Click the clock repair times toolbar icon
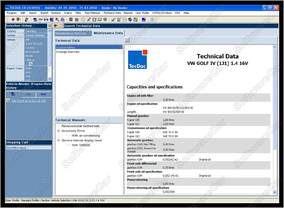 tap(83, 19)
